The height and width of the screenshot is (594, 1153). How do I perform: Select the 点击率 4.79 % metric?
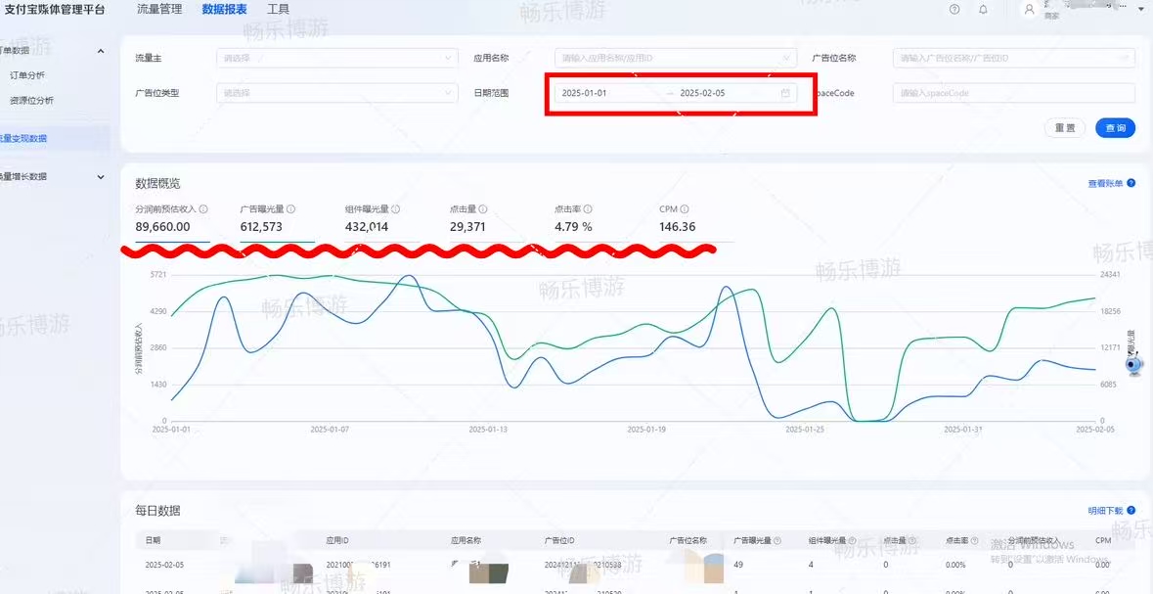592,219
